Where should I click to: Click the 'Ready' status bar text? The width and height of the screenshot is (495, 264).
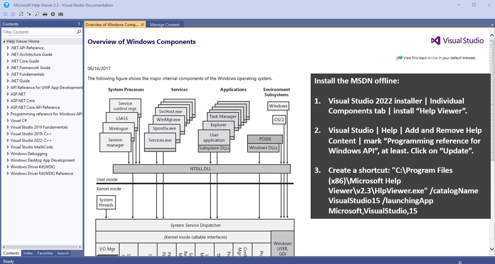(8, 262)
